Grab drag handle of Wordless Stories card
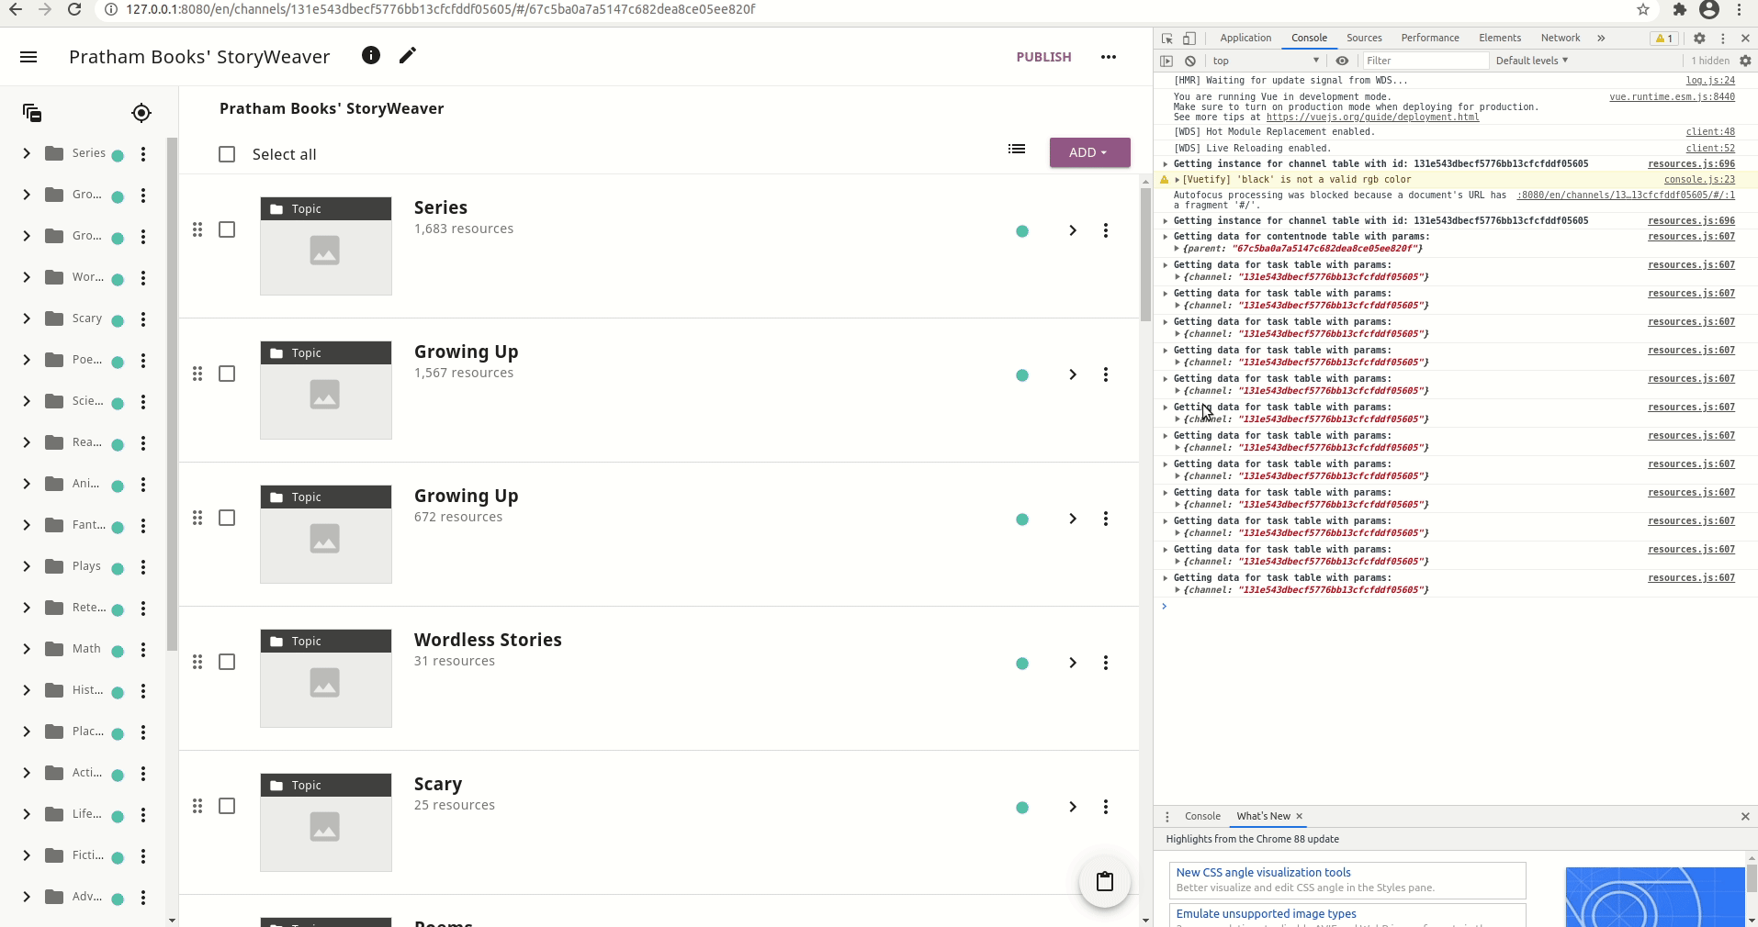 [197, 662]
